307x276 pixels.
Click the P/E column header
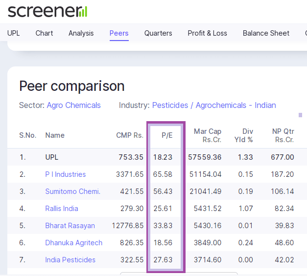pyautogui.click(x=167, y=135)
